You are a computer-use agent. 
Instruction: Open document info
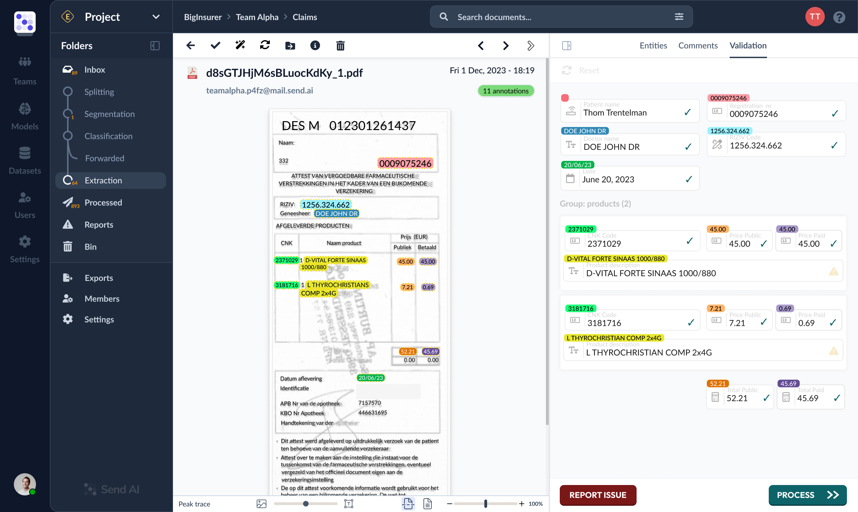tap(315, 45)
